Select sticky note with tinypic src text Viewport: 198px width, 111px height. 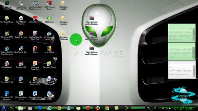(x=182, y=33)
